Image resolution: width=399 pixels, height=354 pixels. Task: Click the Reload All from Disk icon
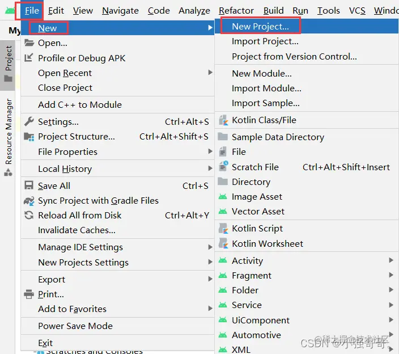click(29, 215)
